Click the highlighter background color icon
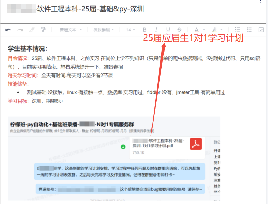The image size is (268, 204). coord(215,30)
